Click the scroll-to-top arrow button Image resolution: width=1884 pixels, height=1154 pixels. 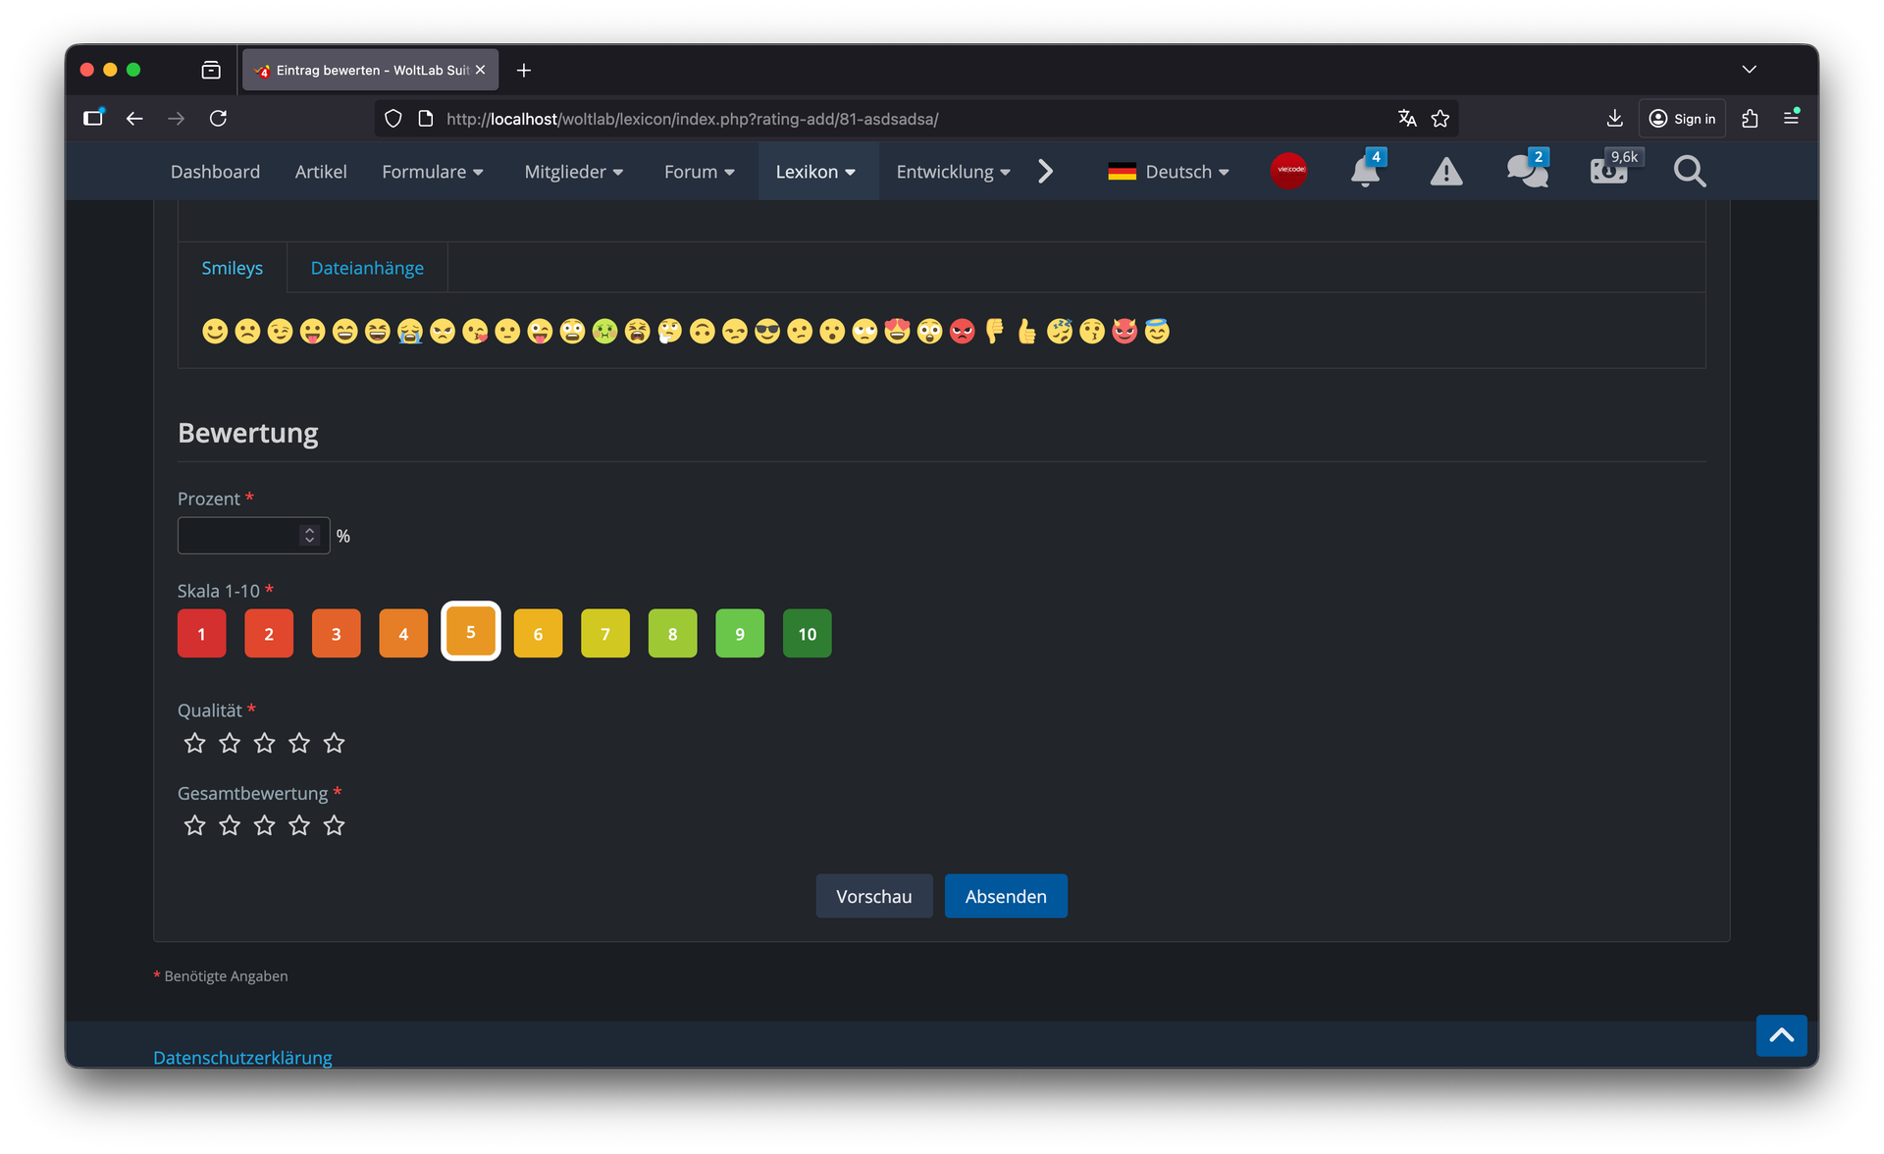click(1781, 1035)
